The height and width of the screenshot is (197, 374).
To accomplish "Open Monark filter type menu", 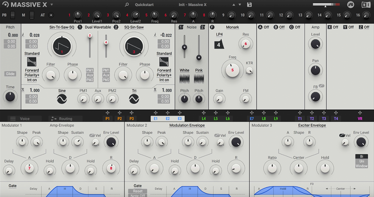I will point(232,27).
